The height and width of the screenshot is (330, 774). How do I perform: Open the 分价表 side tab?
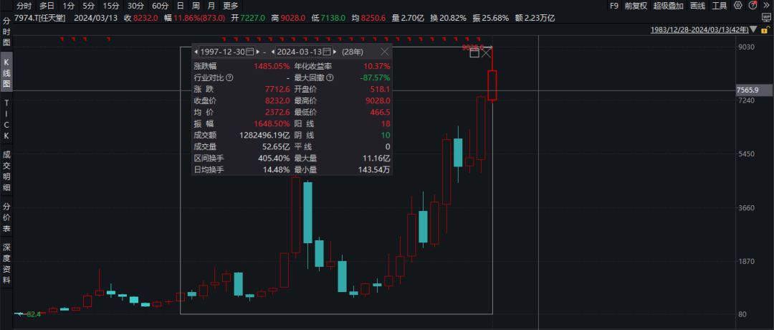tap(6, 217)
